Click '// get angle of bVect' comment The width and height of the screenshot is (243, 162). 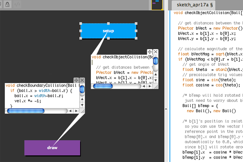[205, 64]
